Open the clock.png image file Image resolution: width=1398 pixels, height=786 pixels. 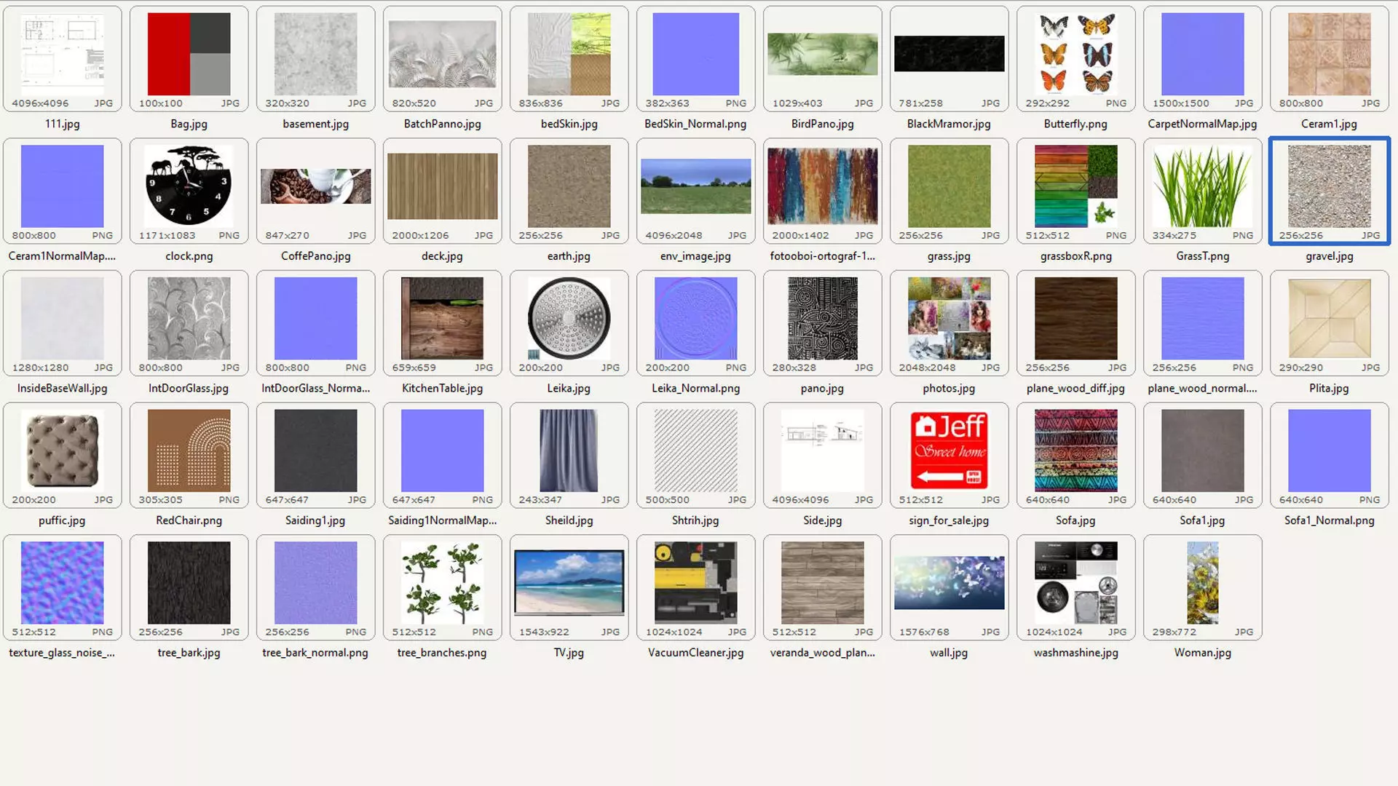pyautogui.click(x=189, y=186)
